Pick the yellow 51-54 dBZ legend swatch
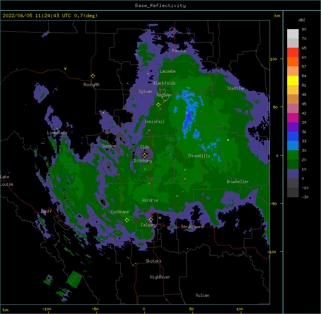This screenshot has height=314, width=321. coord(293,80)
